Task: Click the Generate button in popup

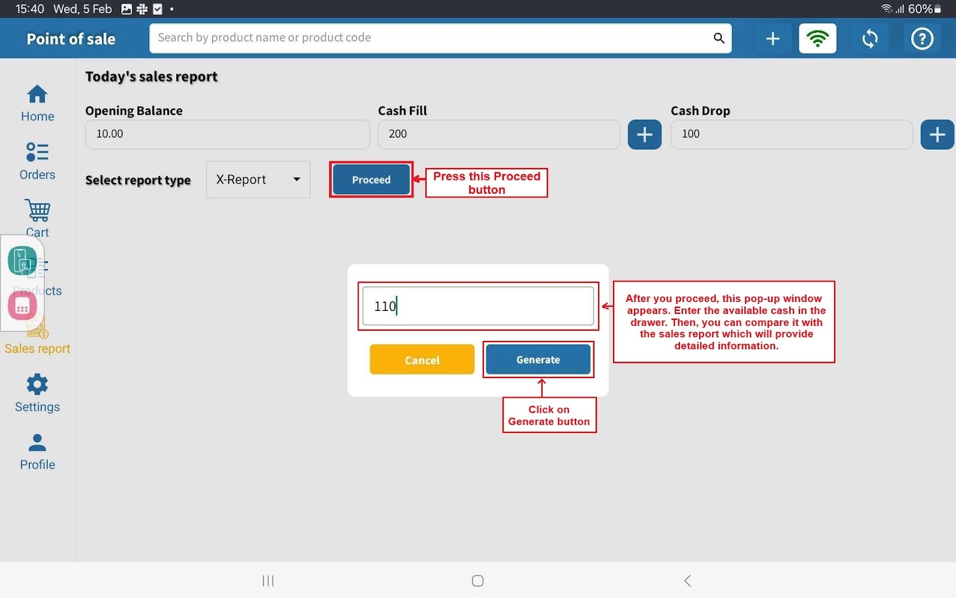Action: coord(538,359)
